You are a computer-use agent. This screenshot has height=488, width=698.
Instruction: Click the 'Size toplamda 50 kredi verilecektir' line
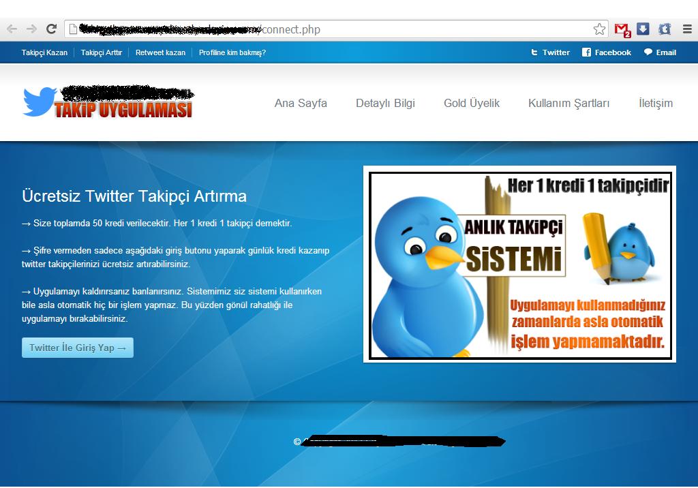pos(157,223)
